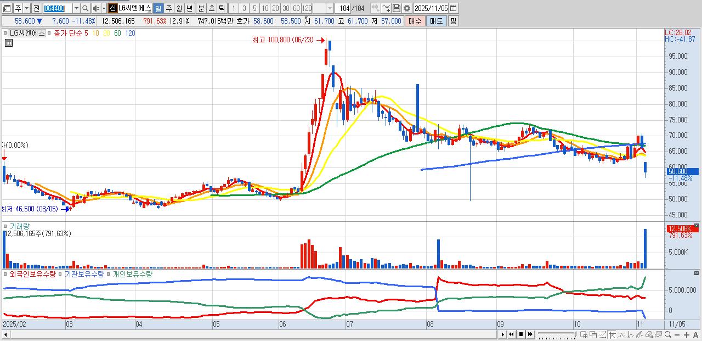Click the 5-day moving average legend number
Image resolution: width=702 pixels, height=341 pixels.
click(x=86, y=33)
